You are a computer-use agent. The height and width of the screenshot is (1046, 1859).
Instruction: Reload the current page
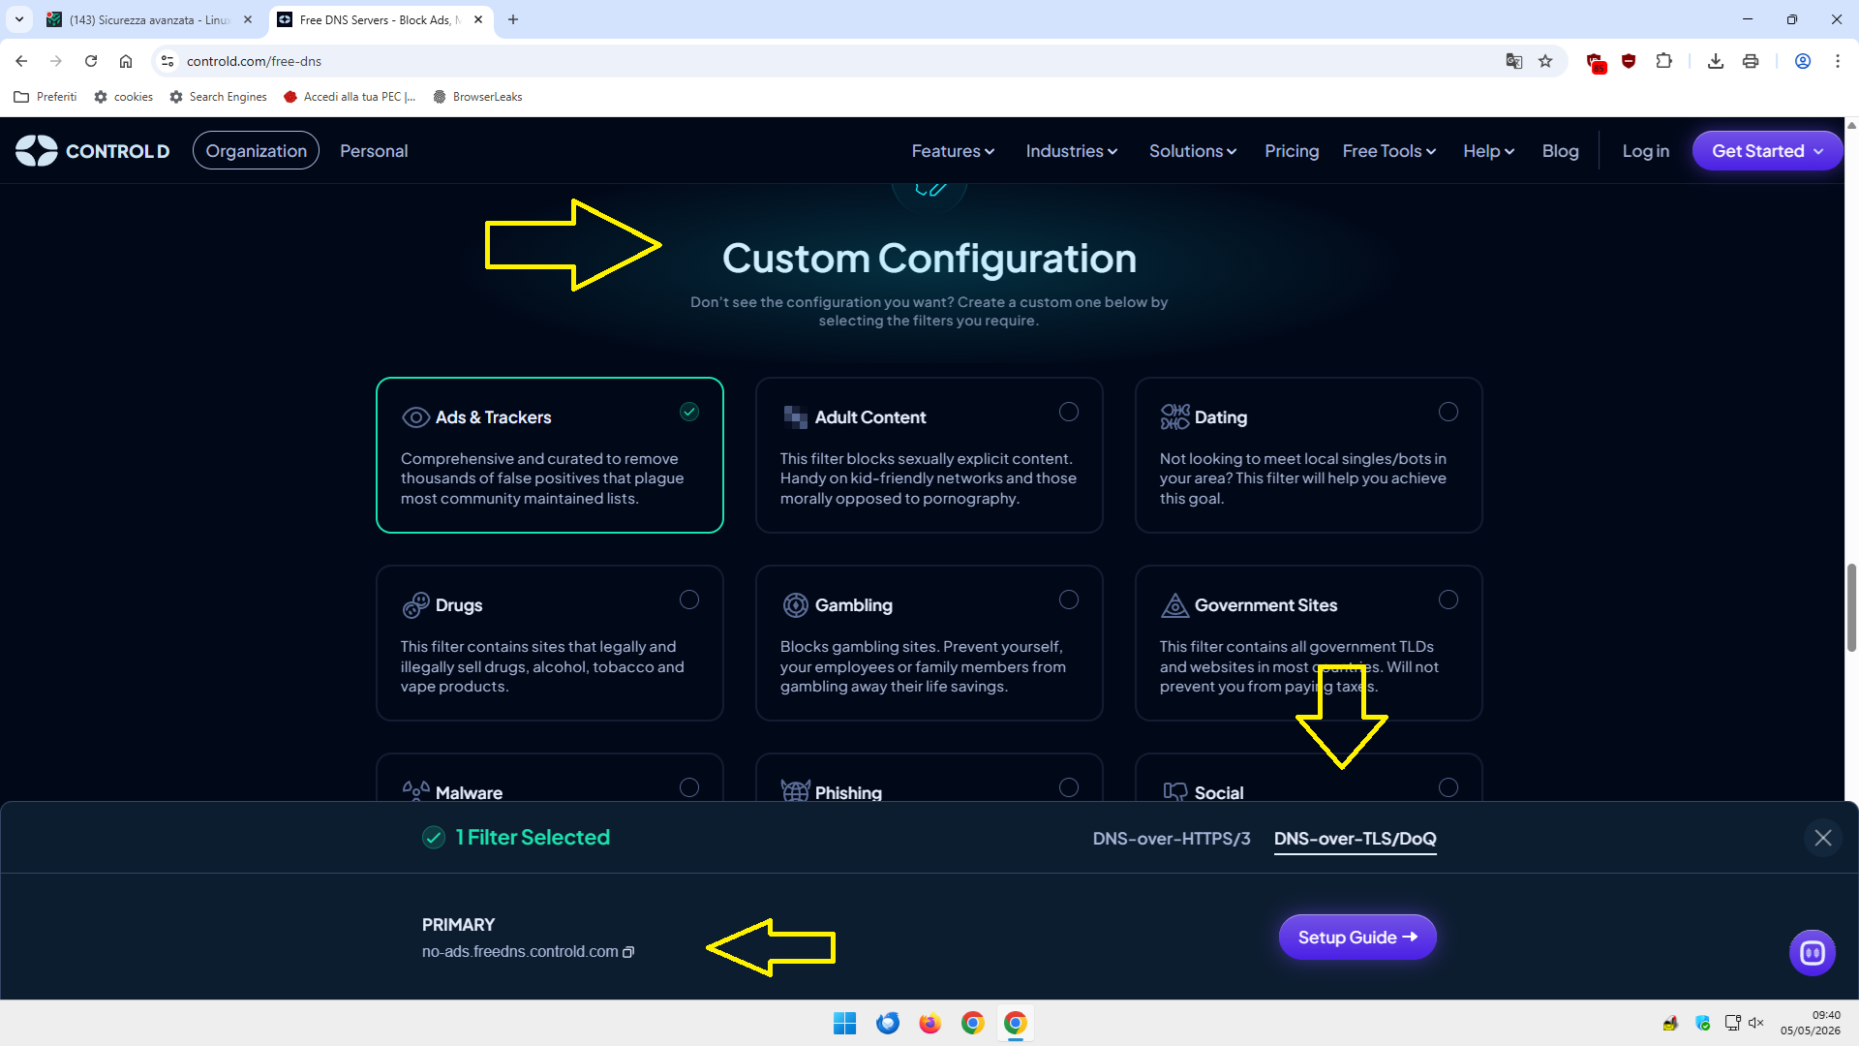91,61
